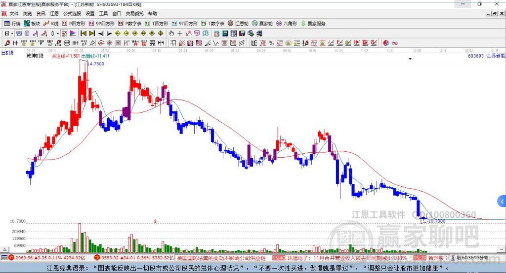This screenshot has width=506, height=273.
Task: Open the 行情 quotes view
Action: click(12, 24)
